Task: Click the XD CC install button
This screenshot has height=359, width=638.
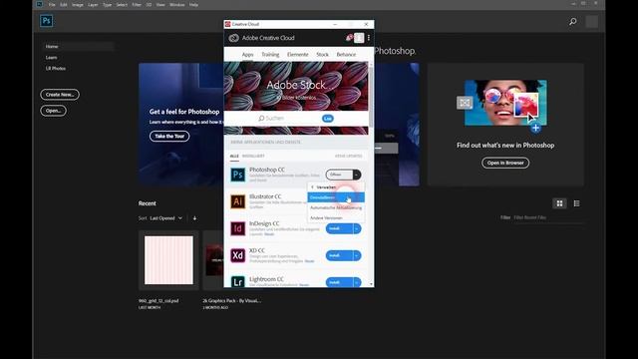Action: coord(339,255)
